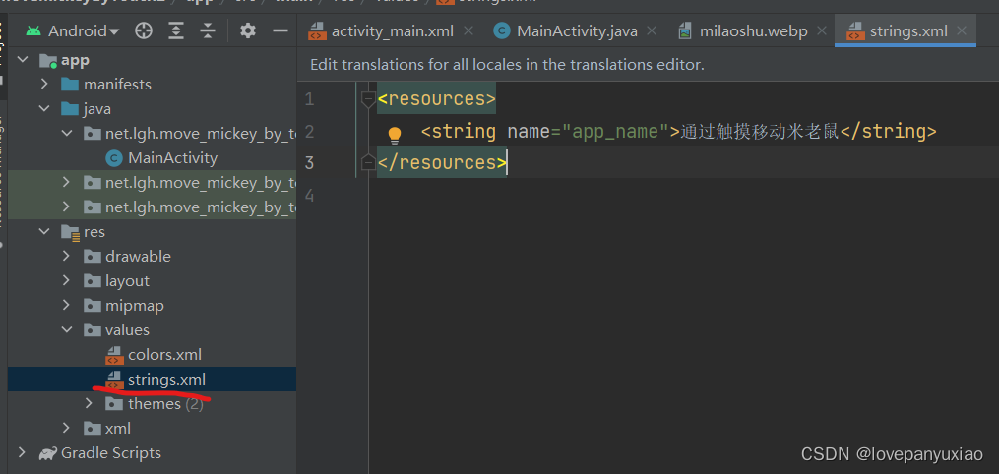The height and width of the screenshot is (474, 999).
Task: Click the Chinese app name string text
Action: [x=760, y=131]
